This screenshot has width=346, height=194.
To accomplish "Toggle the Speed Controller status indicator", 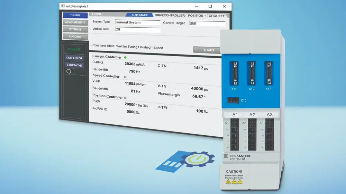I will [125, 77].
